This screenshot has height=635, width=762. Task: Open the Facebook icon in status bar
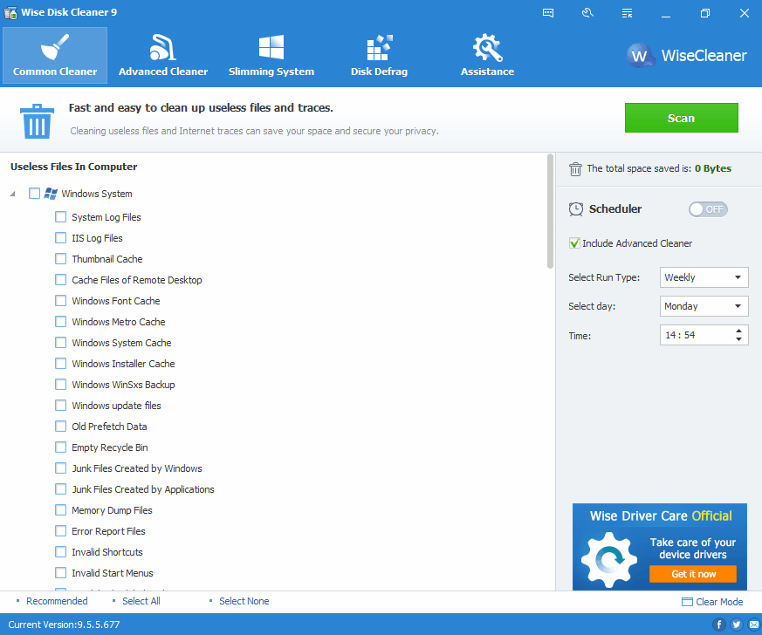coord(718,625)
